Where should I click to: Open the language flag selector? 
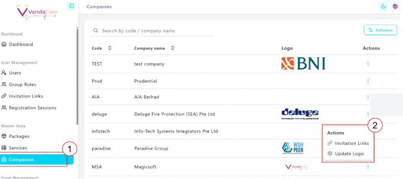pos(395,6)
